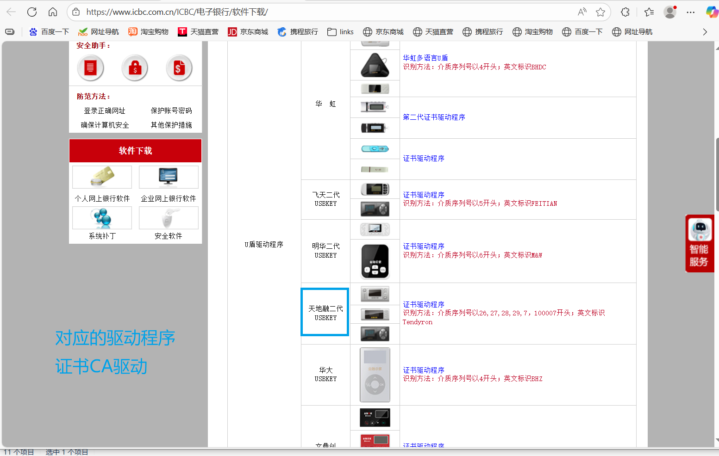The height and width of the screenshot is (456, 719).
Task: Open 天地融二代 证书驱动程序 link
Action: 423,304
